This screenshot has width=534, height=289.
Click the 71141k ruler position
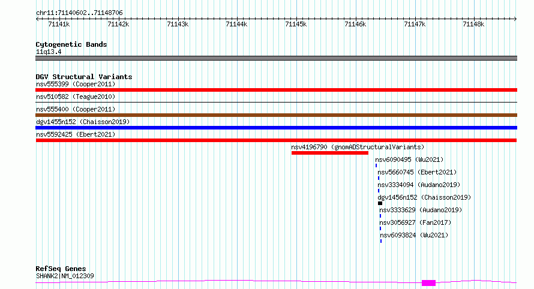pyautogui.click(x=59, y=24)
